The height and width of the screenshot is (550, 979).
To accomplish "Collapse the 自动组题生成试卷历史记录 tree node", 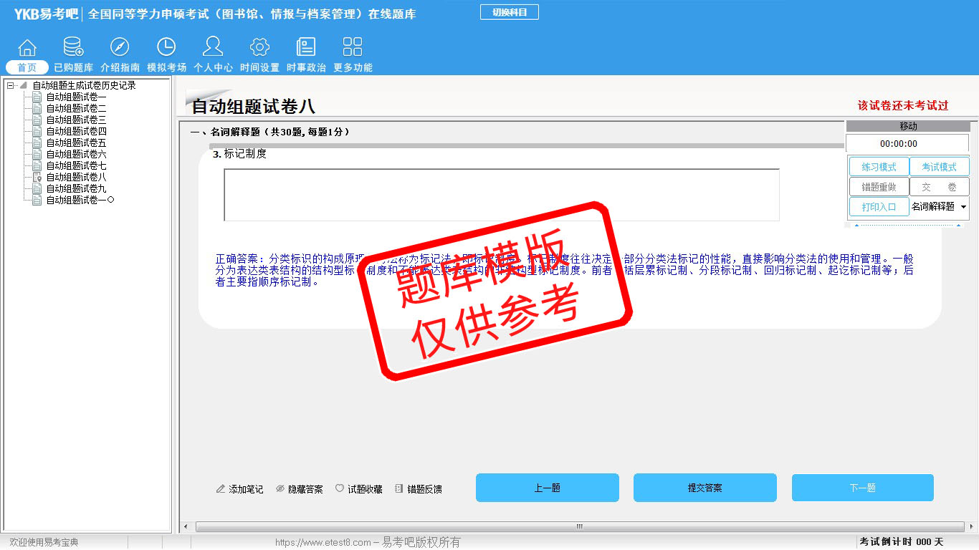I will coord(10,86).
